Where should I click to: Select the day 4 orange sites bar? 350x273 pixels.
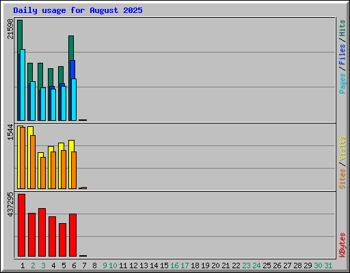53,170
